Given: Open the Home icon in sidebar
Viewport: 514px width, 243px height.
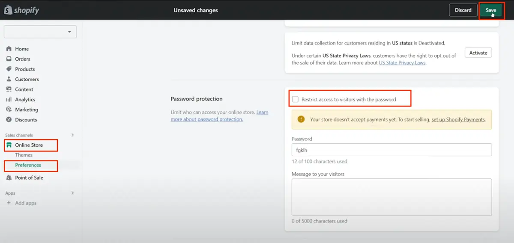Looking at the screenshot, I should click(9, 49).
